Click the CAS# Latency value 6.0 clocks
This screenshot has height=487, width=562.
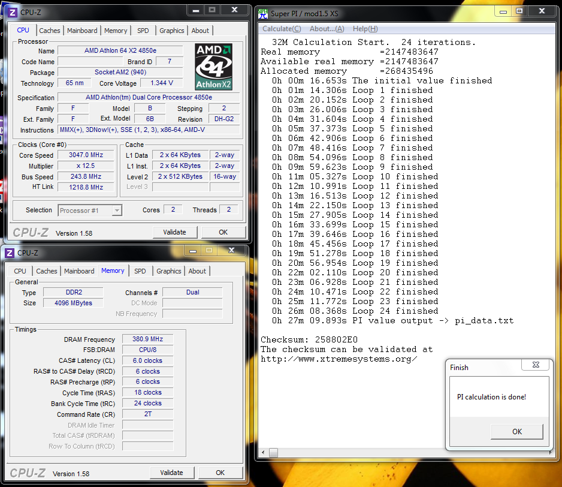point(147,360)
